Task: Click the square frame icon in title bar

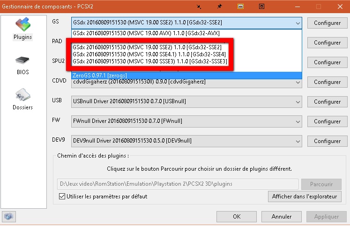Action: (x=261, y=6)
